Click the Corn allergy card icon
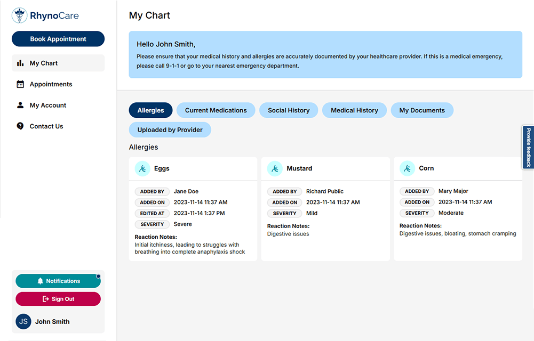 407,168
